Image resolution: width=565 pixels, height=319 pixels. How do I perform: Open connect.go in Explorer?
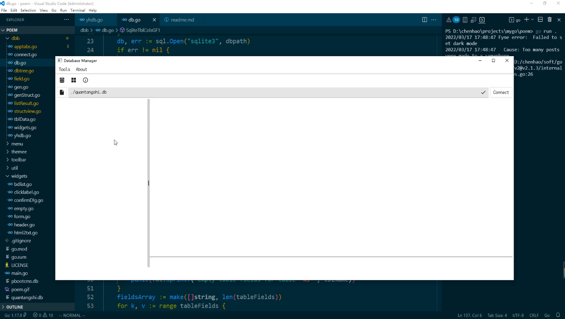(x=25, y=55)
